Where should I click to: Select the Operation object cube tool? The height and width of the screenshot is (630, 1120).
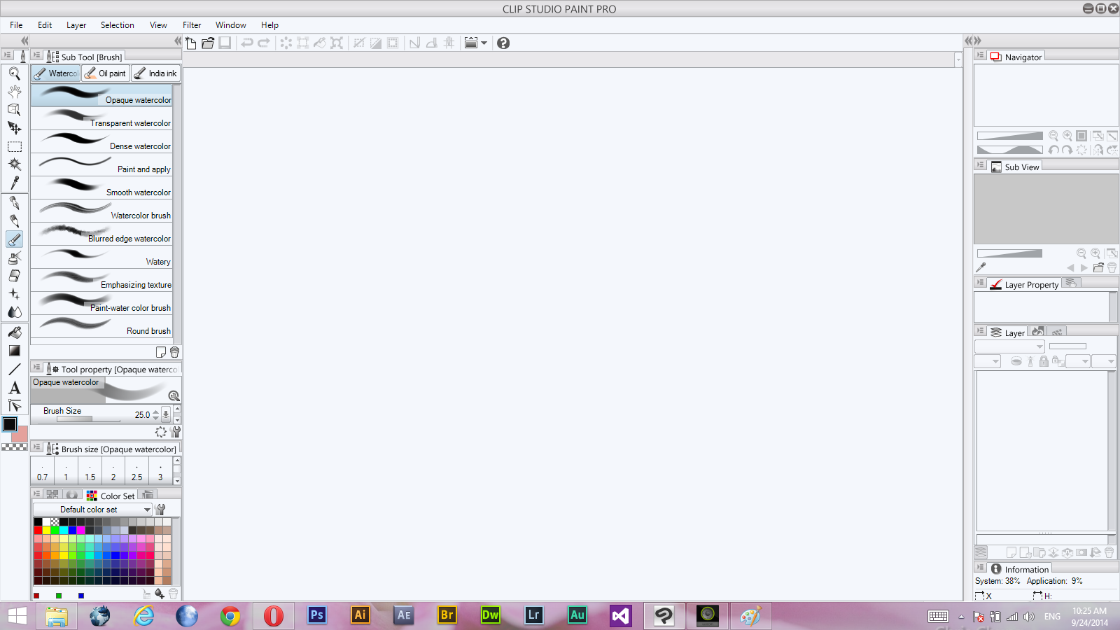click(x=14, y=110)
